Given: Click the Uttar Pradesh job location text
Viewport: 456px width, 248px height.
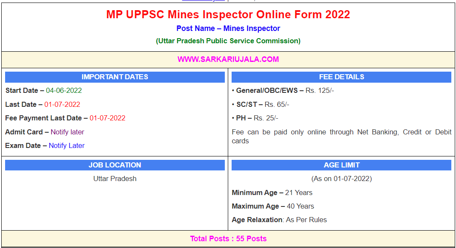Looking at the screenshot, I should pyautogui.click(x=115, y=179).
